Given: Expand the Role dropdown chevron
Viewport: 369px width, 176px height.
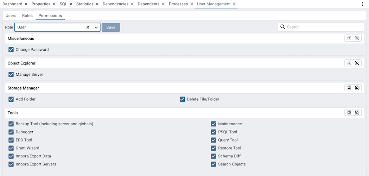Looking at the screenshot, I should click(x=96, y=27).
